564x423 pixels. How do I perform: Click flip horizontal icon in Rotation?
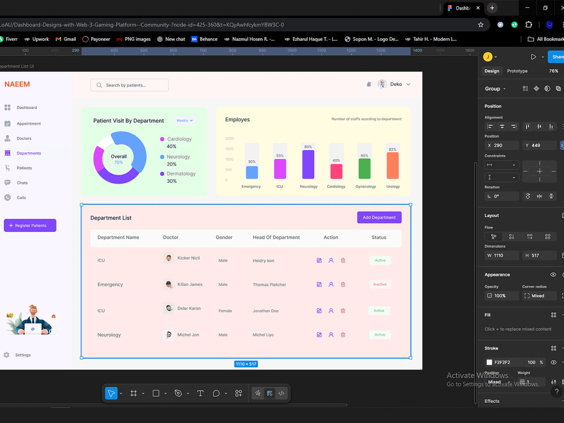click(x=539, y=196)
